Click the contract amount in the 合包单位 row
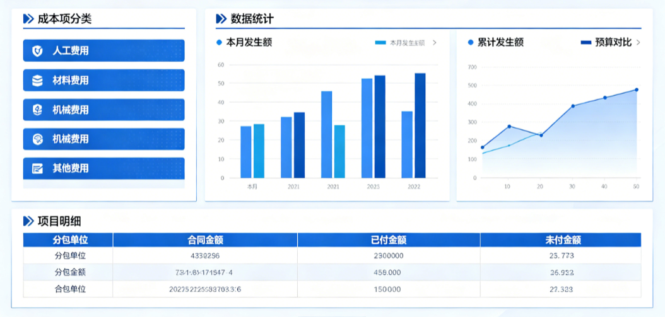The image size is (665, 317). (205, 289)
